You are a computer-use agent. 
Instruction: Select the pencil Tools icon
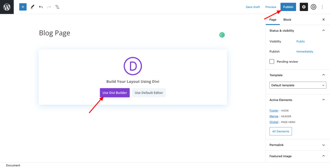coord(32,7)
